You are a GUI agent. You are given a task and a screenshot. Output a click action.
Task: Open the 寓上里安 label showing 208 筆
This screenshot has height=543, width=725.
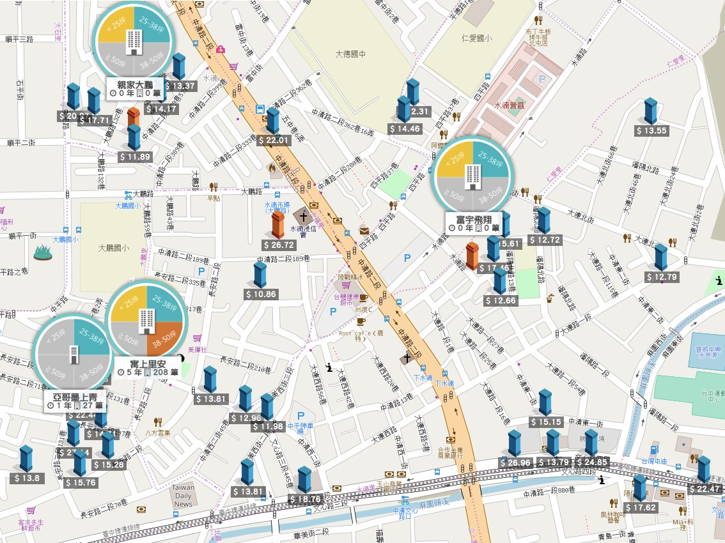[x=148, y=367]
